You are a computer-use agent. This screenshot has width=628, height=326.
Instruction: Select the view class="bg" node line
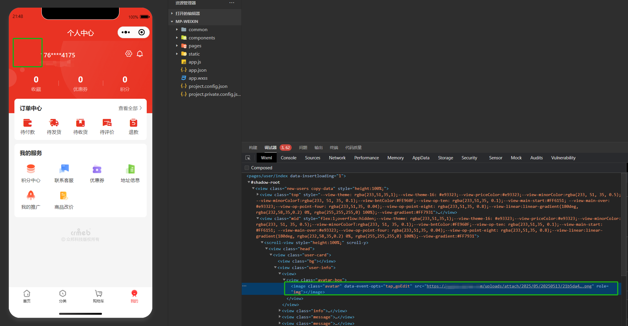[306, 261]
